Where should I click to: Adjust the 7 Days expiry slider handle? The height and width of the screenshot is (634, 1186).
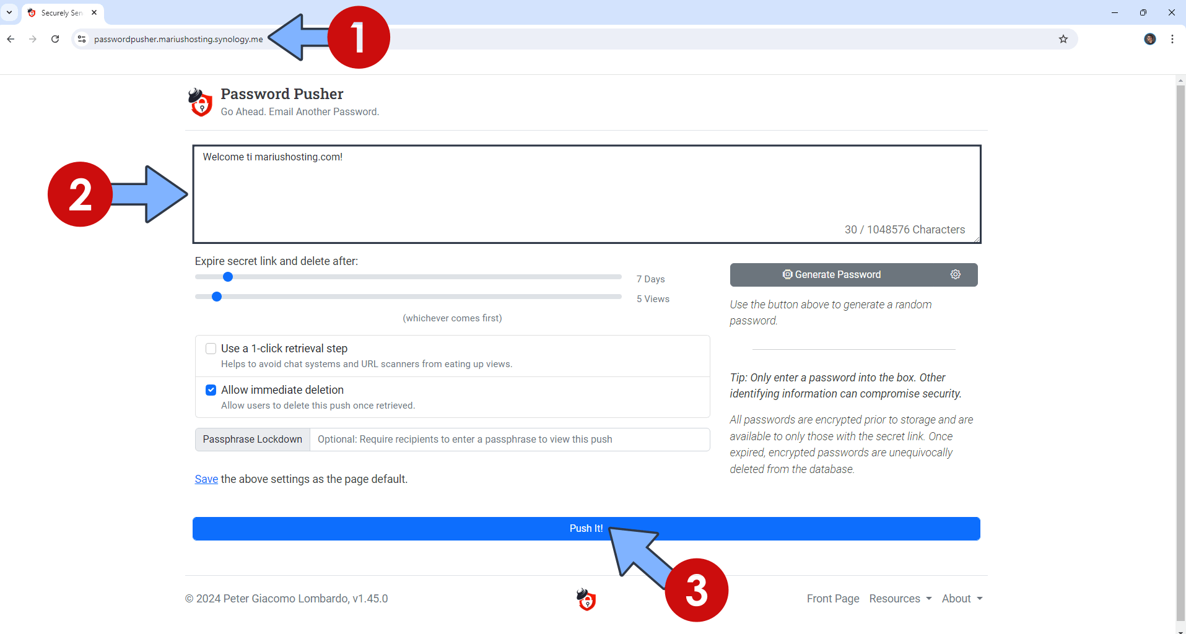[228, 277]
